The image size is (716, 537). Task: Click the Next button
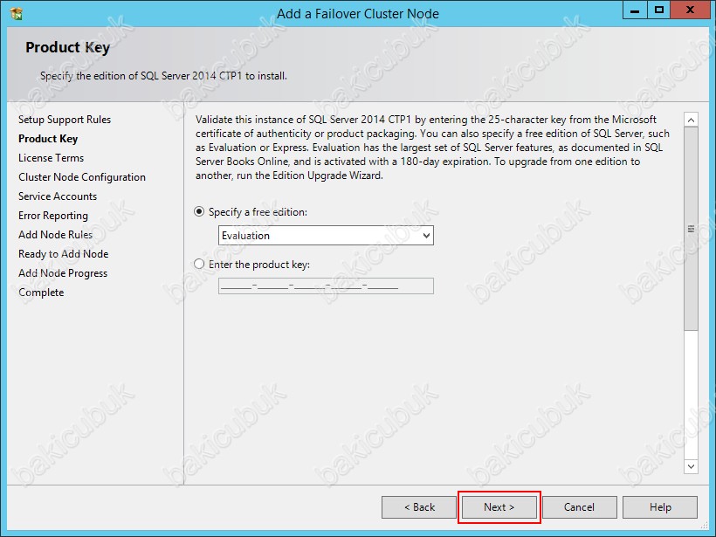click(x=499, y=506)
